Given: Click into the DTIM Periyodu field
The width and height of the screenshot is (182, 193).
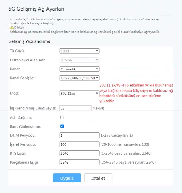Looking at the screenshot, I should (79, 135).
